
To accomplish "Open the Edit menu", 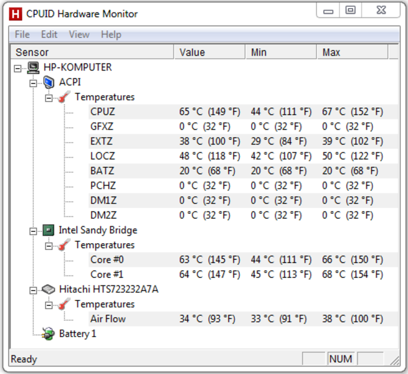I will pyautogui.click(x=49, y=34).
